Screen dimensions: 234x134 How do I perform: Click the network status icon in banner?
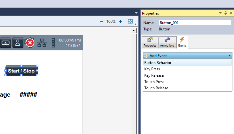click(x=42, y=43)
